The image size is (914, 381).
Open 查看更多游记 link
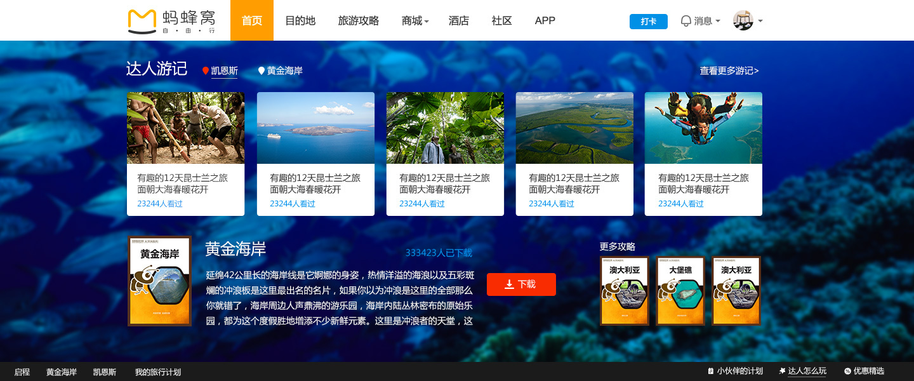[729, 71]
